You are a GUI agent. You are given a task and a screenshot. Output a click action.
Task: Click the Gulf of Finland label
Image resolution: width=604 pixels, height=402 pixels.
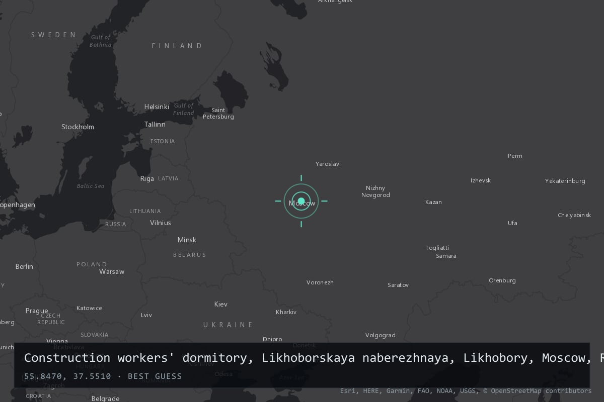point(183,109)
